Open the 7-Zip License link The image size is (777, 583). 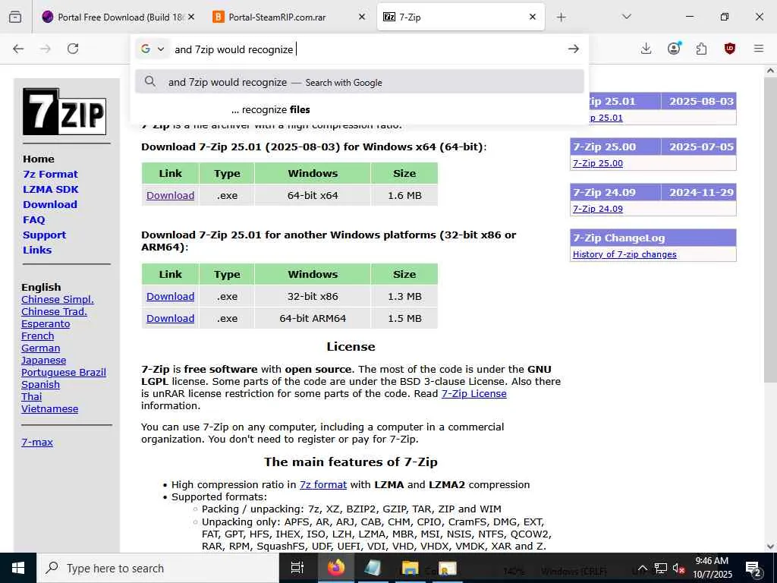[x=473, y=394]
